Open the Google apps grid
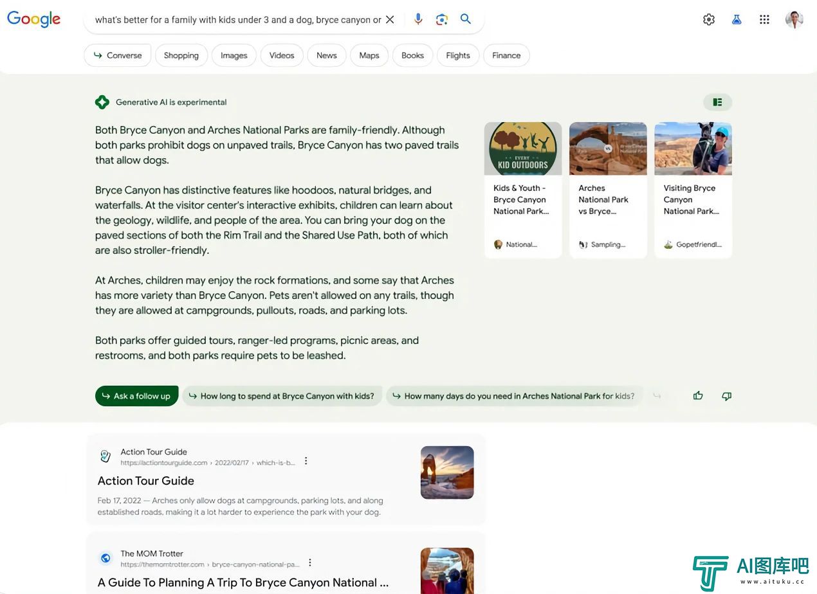 (x=764, y=19)
